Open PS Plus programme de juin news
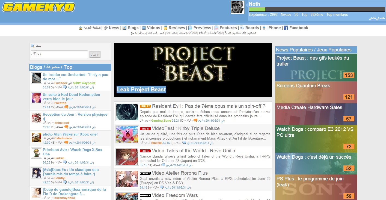Screen dimensions: 386x200 [x=316, y=187]
